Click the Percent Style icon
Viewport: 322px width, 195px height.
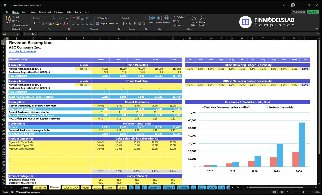(130, 24)
